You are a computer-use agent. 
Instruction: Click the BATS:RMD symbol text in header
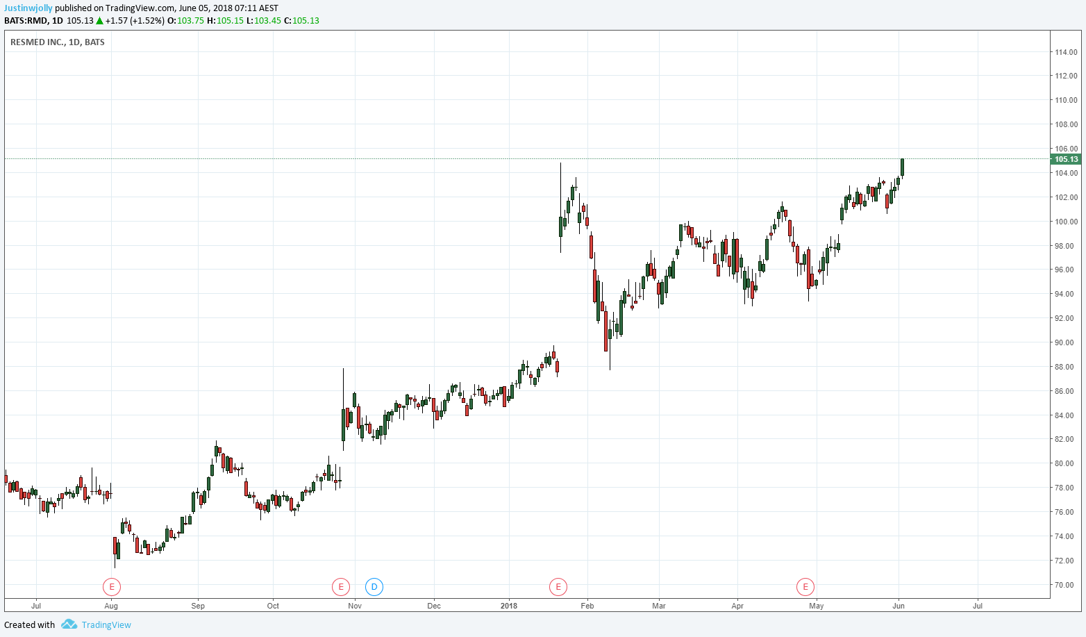(26, 21)
